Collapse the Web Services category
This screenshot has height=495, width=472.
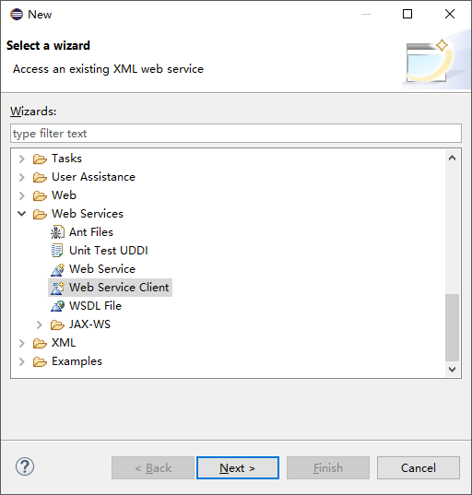(x=22, y=214)
